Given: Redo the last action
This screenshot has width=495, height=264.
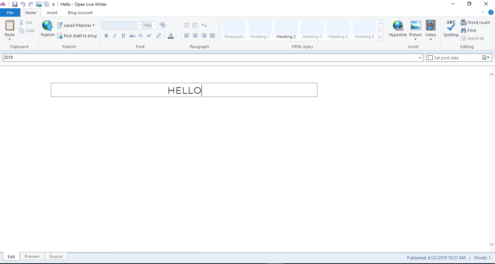Looking at the screenshot, I should [30, 4].
